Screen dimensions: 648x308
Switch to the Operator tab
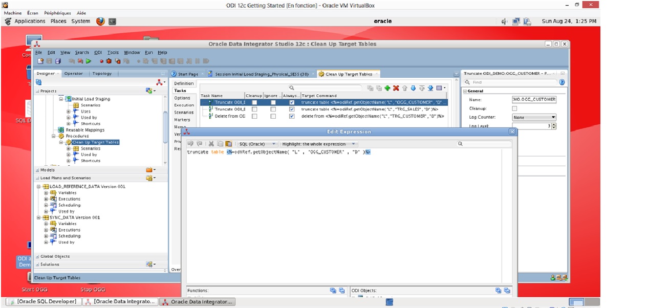point(73,74)
